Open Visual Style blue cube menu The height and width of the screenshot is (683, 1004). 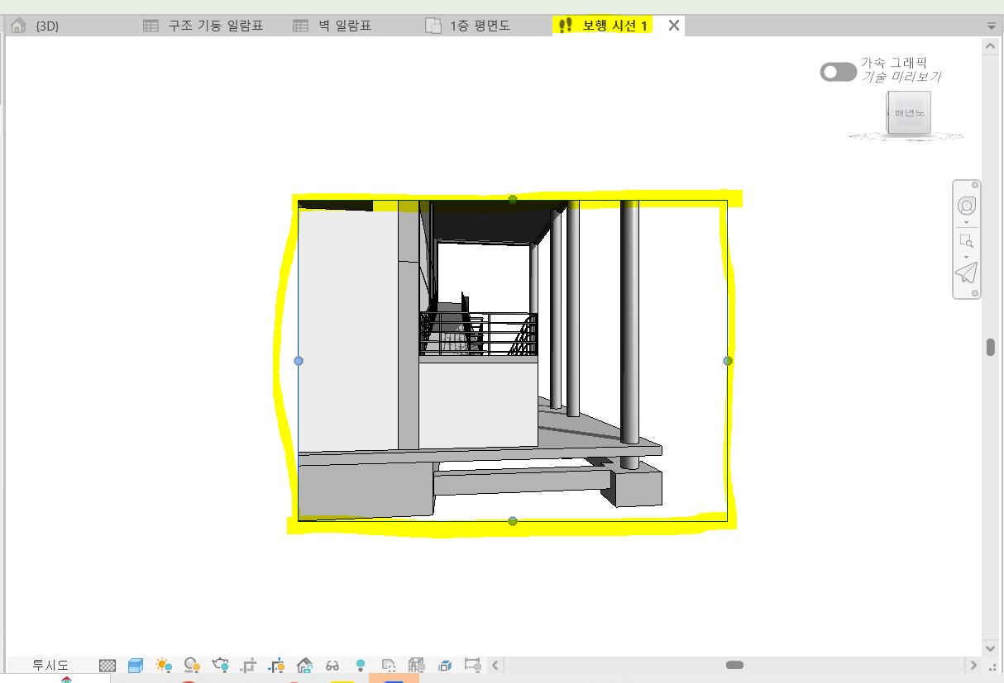pyautogui.click(x=136, y=665)
